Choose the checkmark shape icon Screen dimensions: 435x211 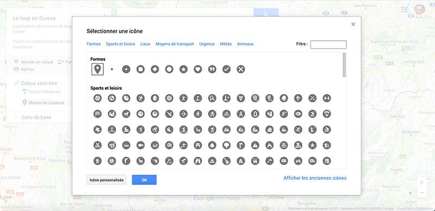[226, 70]
